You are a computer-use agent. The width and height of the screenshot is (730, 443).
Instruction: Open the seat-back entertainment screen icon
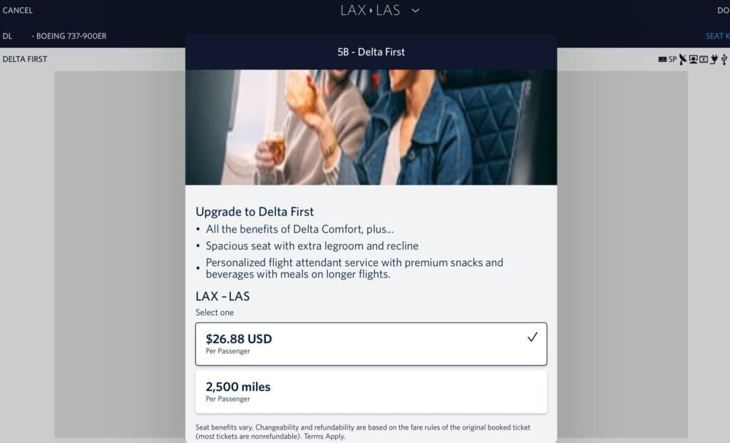[x=693, y=59]
